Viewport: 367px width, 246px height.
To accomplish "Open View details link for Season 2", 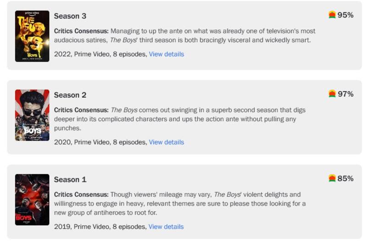I will (x=166, y=142).
